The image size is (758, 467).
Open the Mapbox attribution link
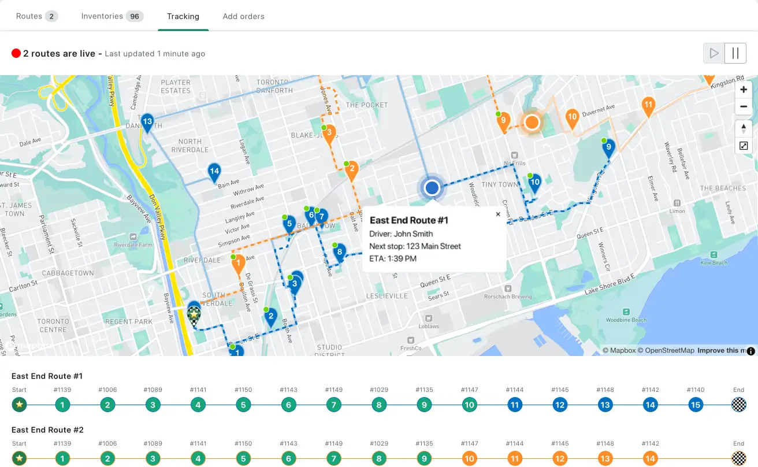(x=619, y=350)
